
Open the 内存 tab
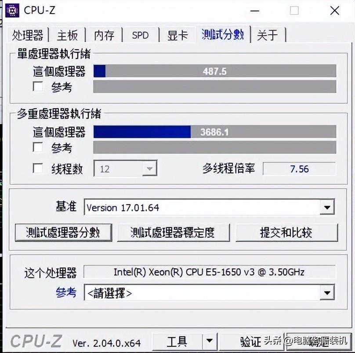104,35
